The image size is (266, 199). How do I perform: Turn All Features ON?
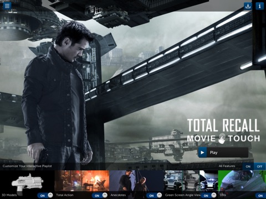click(248, 166)
